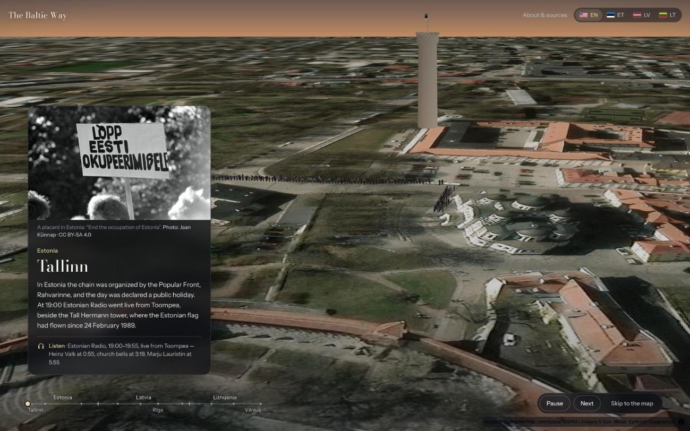
Task: Open the About & sources page
Action: point(544,15)
